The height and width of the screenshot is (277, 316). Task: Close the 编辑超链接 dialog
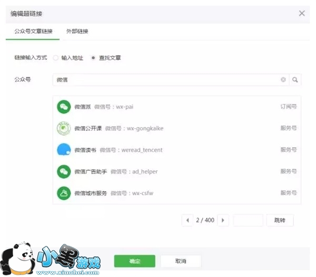[x=302, y=14]
